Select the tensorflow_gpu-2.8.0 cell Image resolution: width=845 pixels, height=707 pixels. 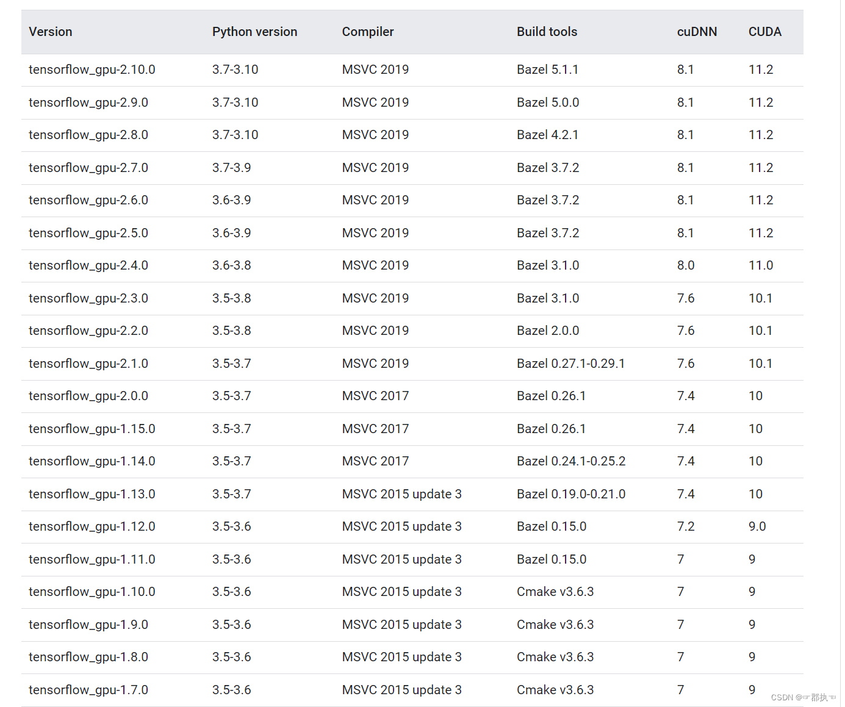pyautogui.click(x=88, y=135)
